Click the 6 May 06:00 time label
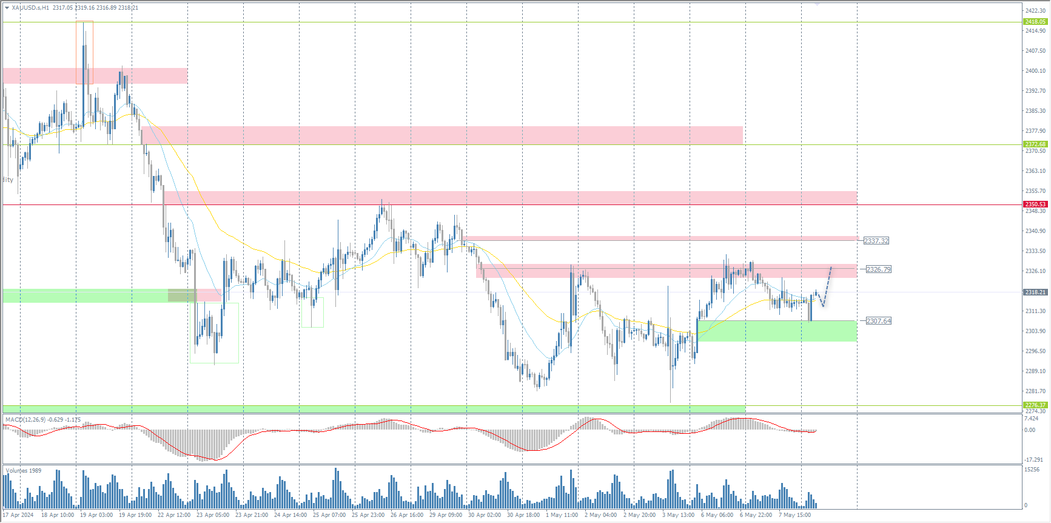 click(x=717, y=515)
